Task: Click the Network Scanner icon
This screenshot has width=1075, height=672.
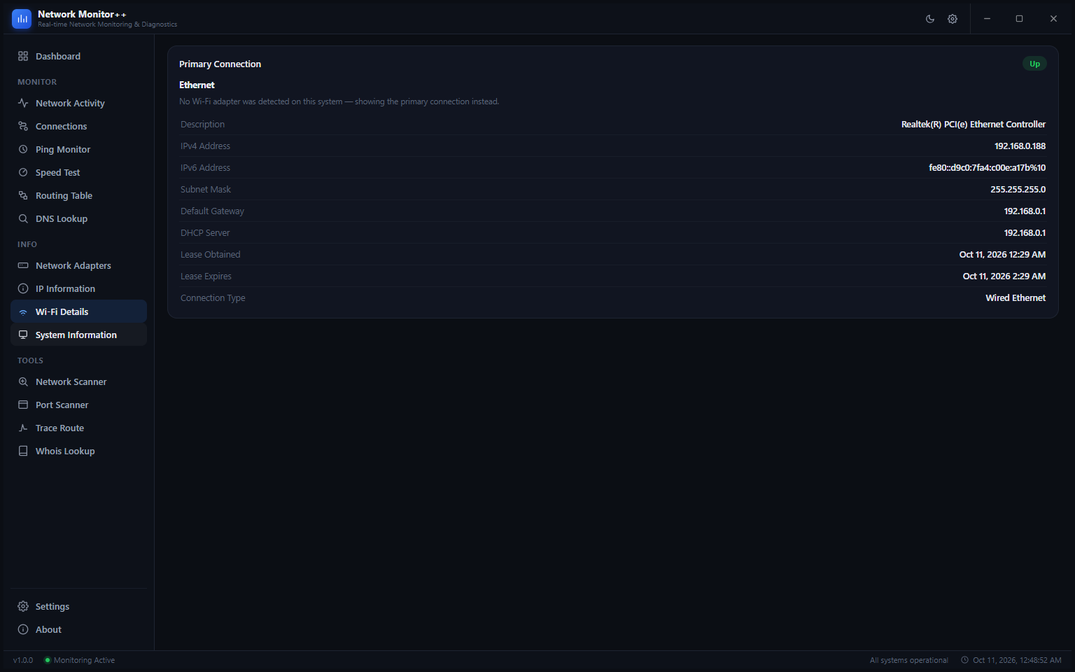Action: (23, 381)
